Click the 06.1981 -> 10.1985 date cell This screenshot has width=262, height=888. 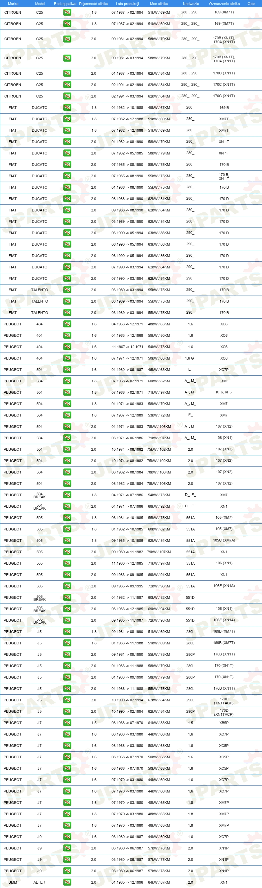(x=127, y=518)
